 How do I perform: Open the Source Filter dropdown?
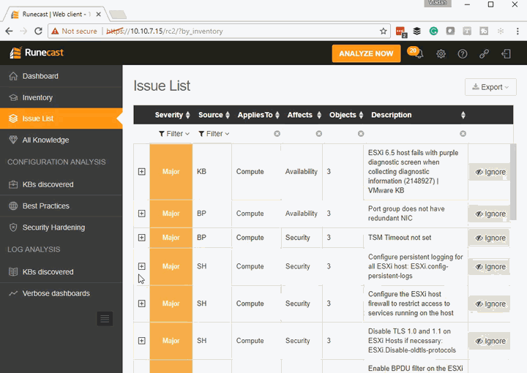(214, 134)
